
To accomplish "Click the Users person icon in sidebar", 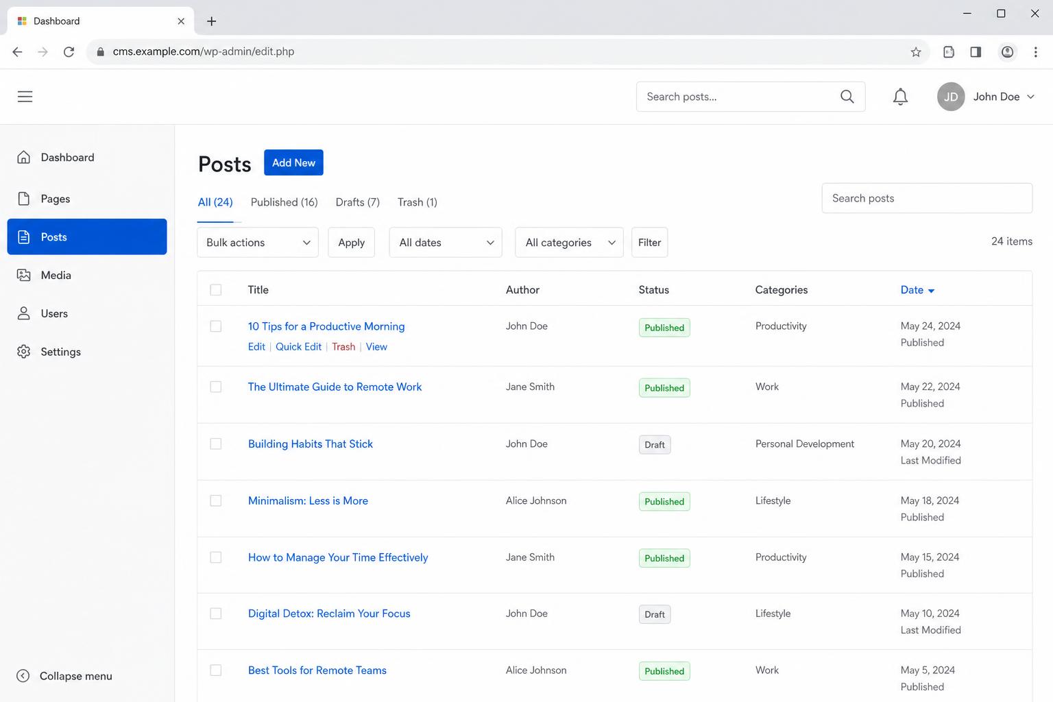I will pos(24,313).
